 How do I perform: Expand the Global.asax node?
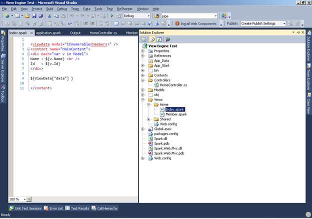tap(142, 129)
